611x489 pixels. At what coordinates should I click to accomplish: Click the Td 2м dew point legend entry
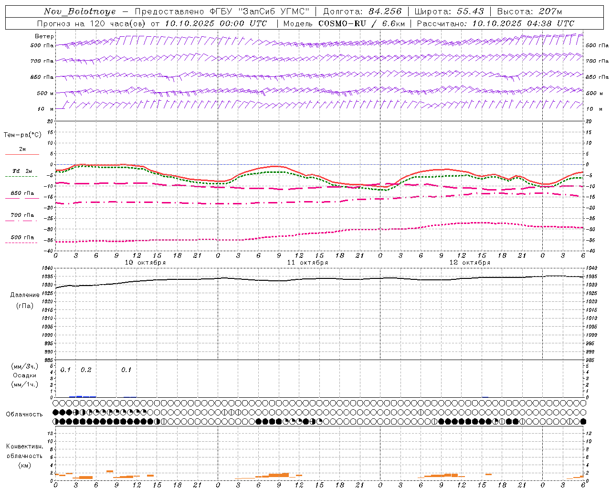click(x=22, y=171)
